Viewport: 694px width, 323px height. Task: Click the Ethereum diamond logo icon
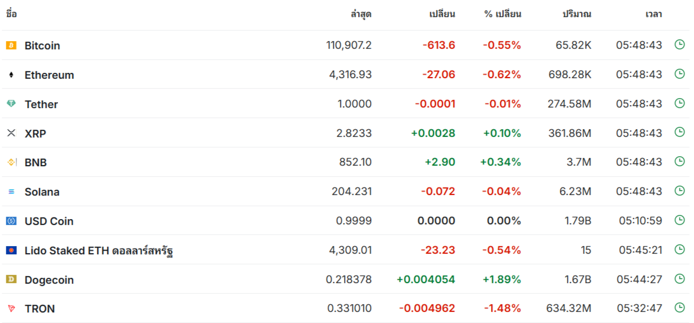tap(11, 75)
